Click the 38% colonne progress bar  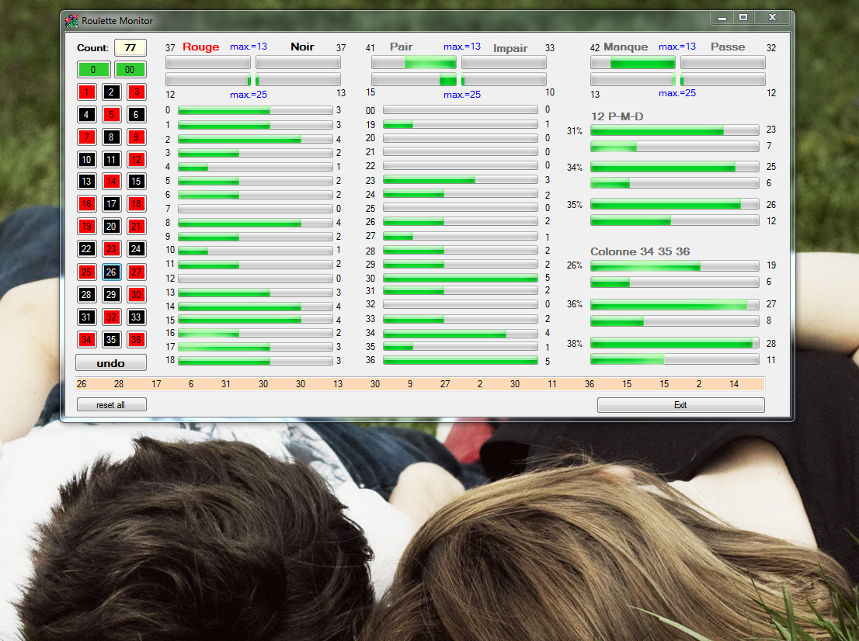(674, 343)
